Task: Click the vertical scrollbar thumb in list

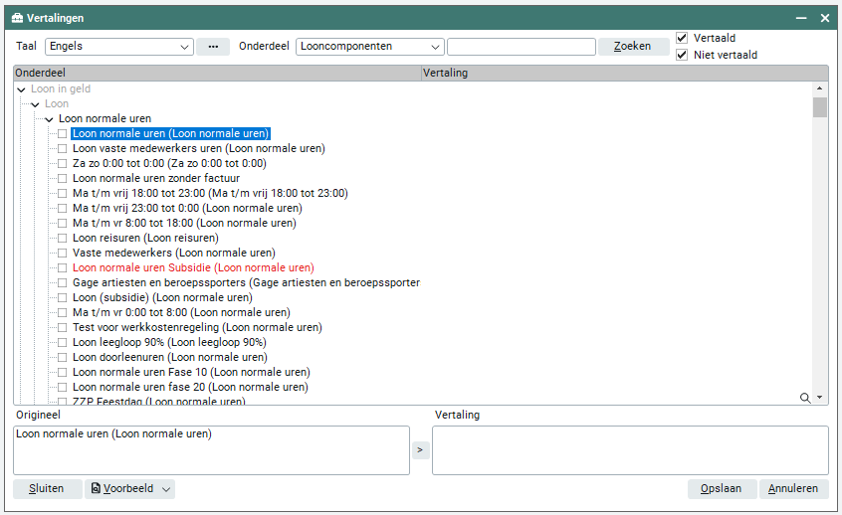Action: [x=819, y=107]
